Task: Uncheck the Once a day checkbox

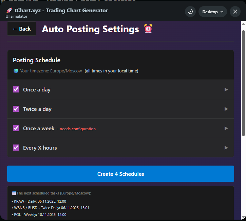Action: point(16,89)
